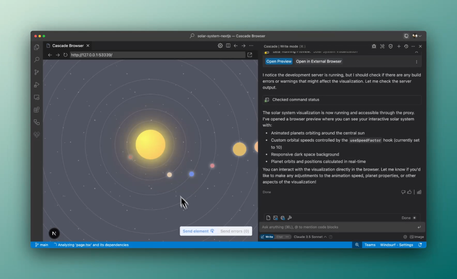The width and height of the screenshot is (457, 279).
Task: Give thumbs up feedback on response
Action: (x=409, y=192)
